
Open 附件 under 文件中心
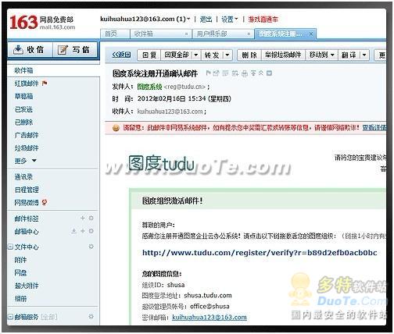coord(20,260)
